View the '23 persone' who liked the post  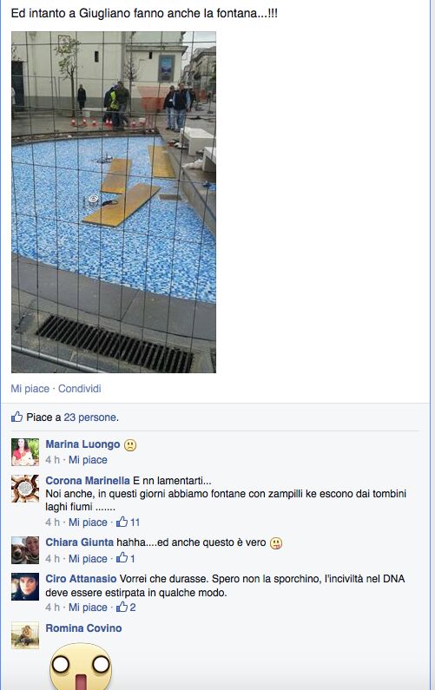tap(91, 417)
